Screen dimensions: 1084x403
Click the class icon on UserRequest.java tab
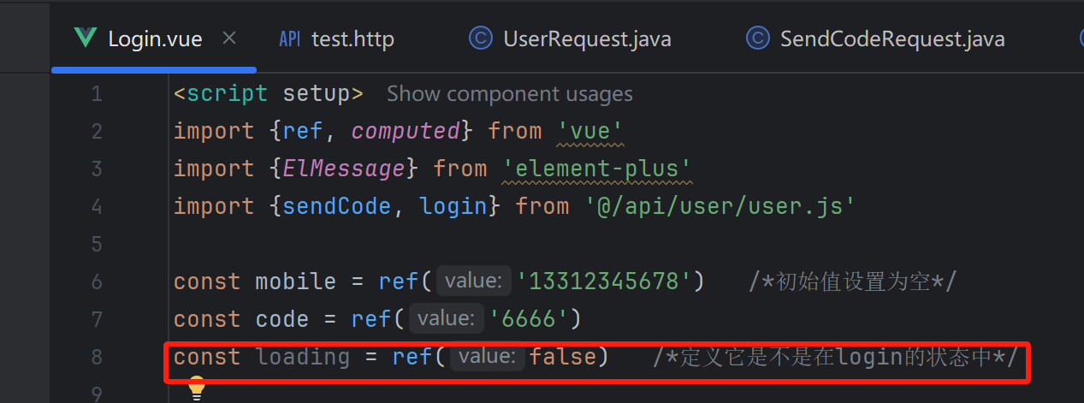point(481,39)
